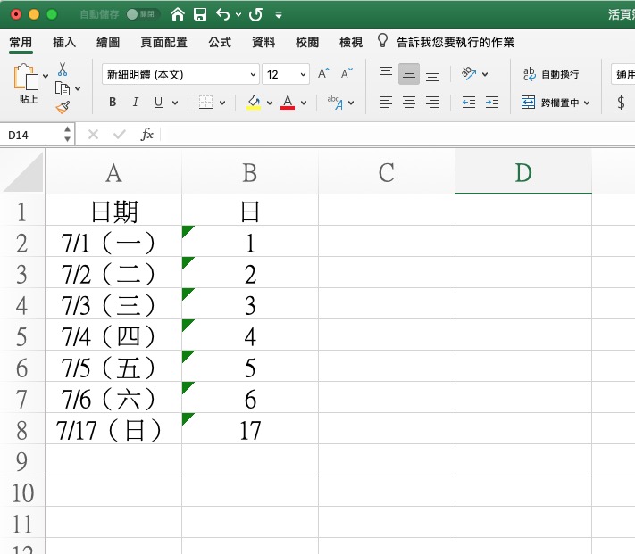Copy selection with copy icon

pos(63,88)
